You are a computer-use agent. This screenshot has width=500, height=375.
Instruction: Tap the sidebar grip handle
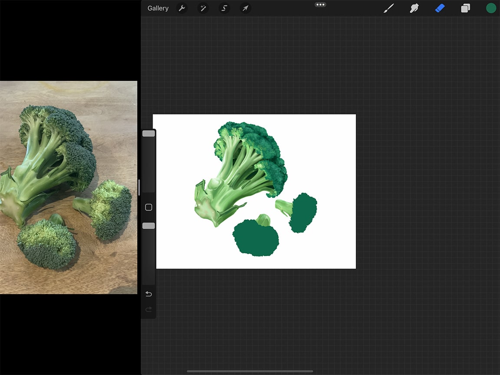[139, 187]
